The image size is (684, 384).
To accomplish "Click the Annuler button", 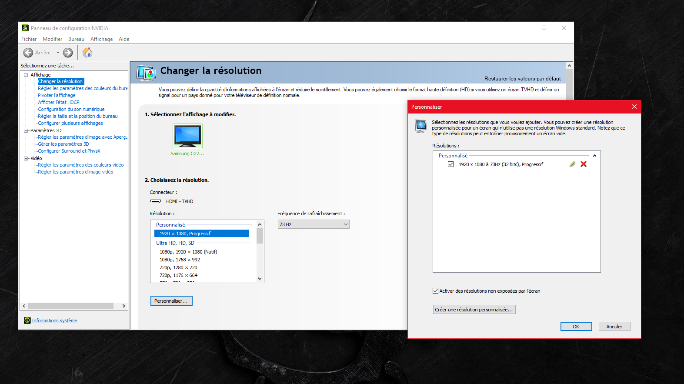I will [x=614, y=327].
